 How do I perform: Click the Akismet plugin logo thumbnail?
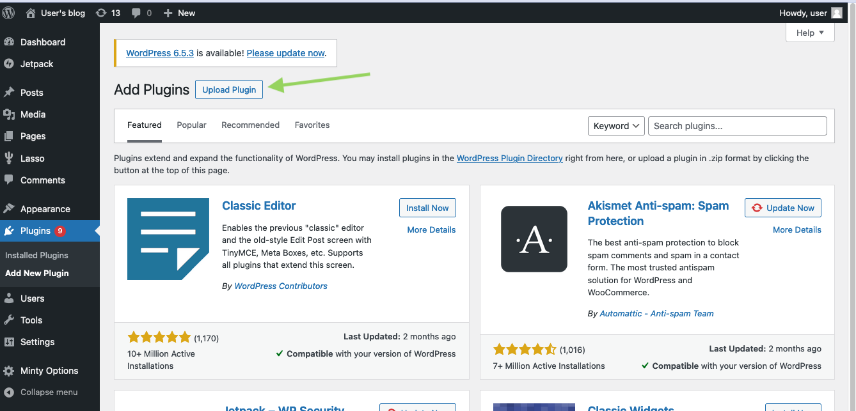tap(534, 239)
